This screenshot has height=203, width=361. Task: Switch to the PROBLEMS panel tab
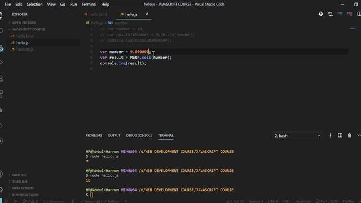click(x=94, y=135)
